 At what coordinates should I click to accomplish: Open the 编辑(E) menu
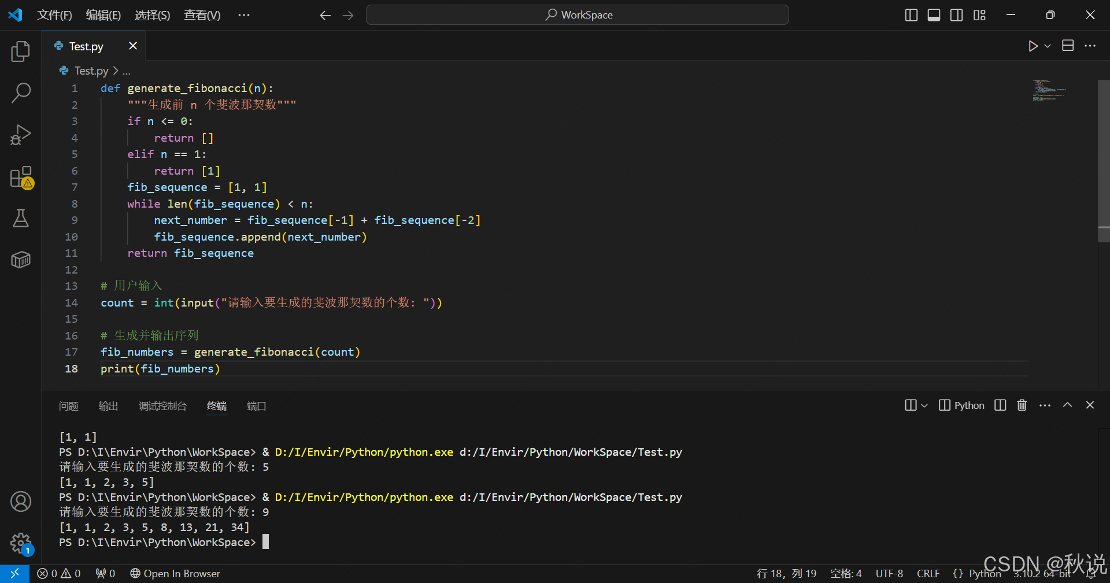103,15
